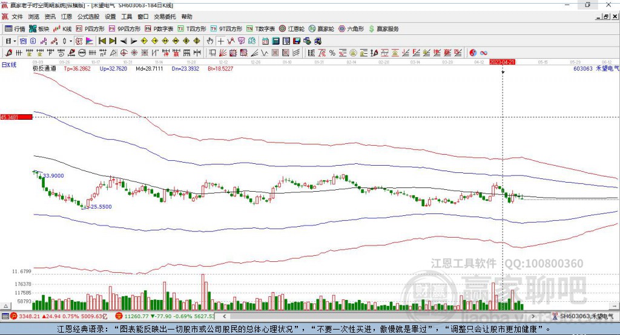The image size is (620, 335).
Task: Select the hand pan tool
Action: click(210, 41)
